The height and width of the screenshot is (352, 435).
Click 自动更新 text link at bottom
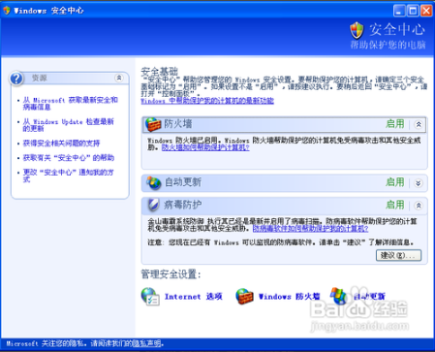click(x=369, y=297)
